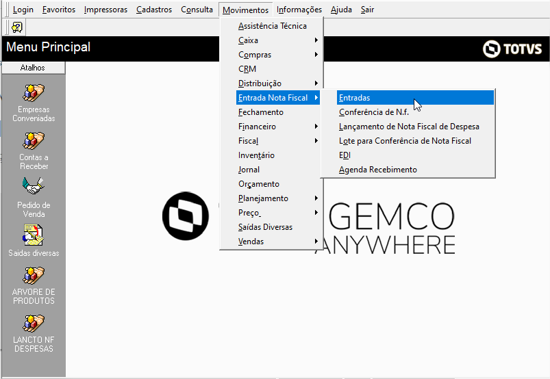Image resolution: width=550 pixels, height=379 pixels.
Task: Click the help question-mark toolbar icon
Action: [x=16, y=27]
